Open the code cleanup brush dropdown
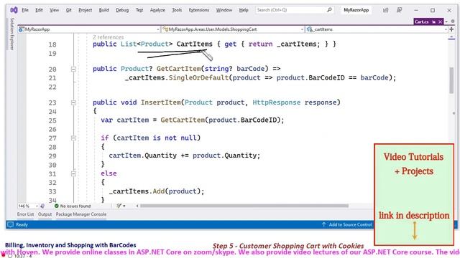 click(121, 206)
